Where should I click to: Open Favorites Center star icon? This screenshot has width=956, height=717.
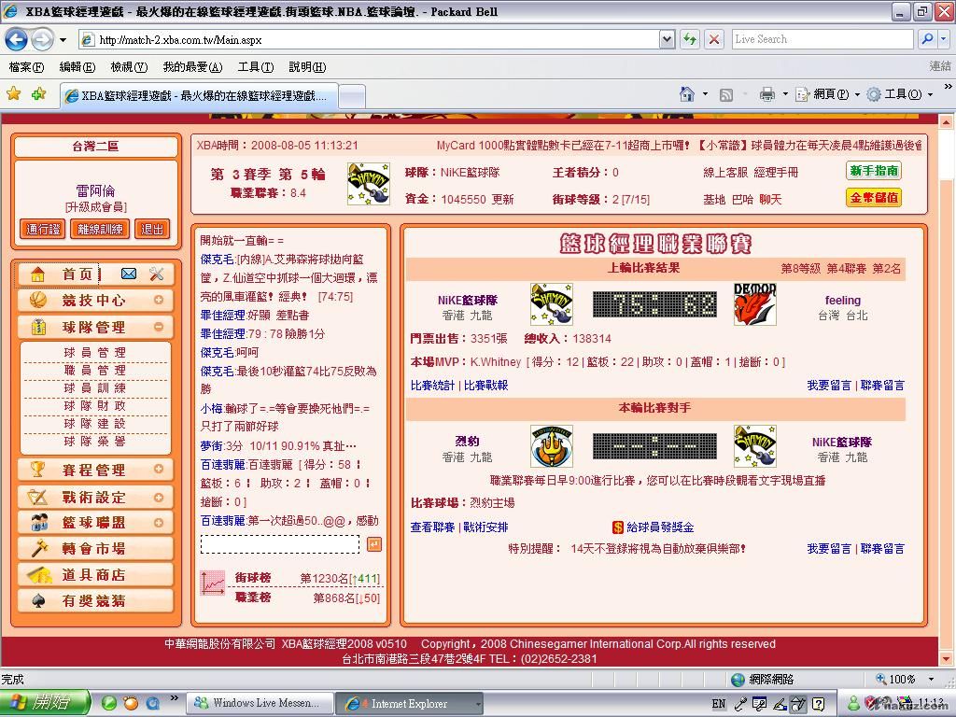[x=13, y=94]
